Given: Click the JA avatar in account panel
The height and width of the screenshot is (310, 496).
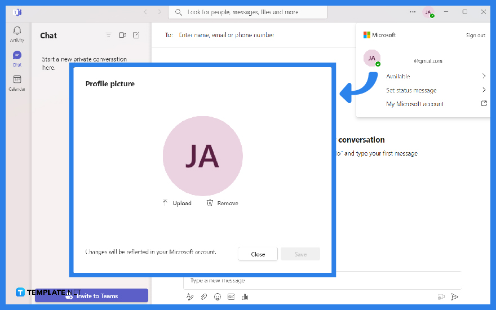Looking at the screenshot, I should tap(371, 58).
